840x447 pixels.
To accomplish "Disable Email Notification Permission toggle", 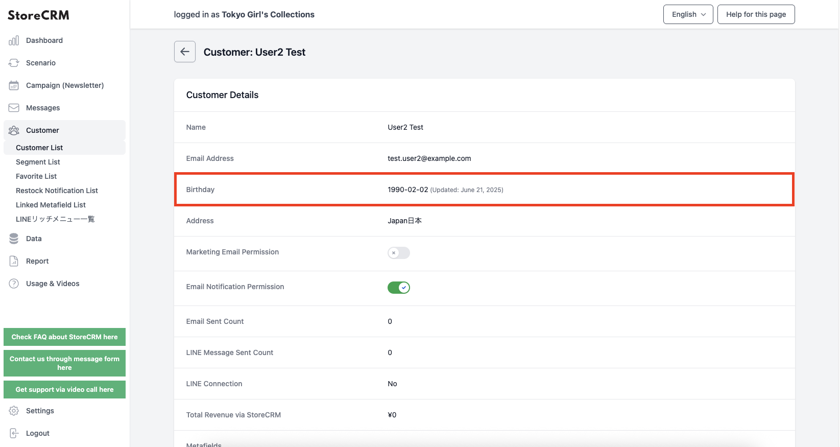I will point(399,288).
